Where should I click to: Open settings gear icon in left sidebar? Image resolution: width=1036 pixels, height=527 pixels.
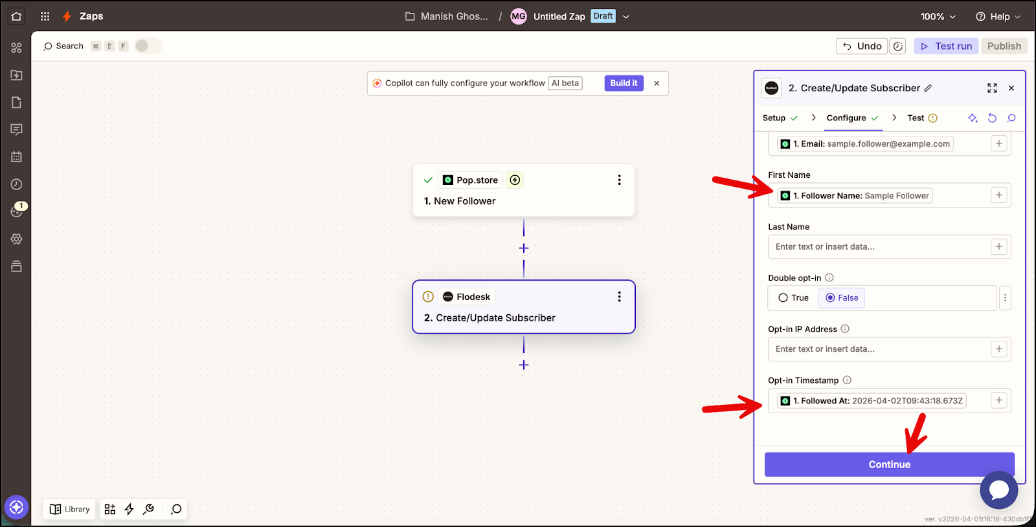pyautogui.click(x=16, y=239)
